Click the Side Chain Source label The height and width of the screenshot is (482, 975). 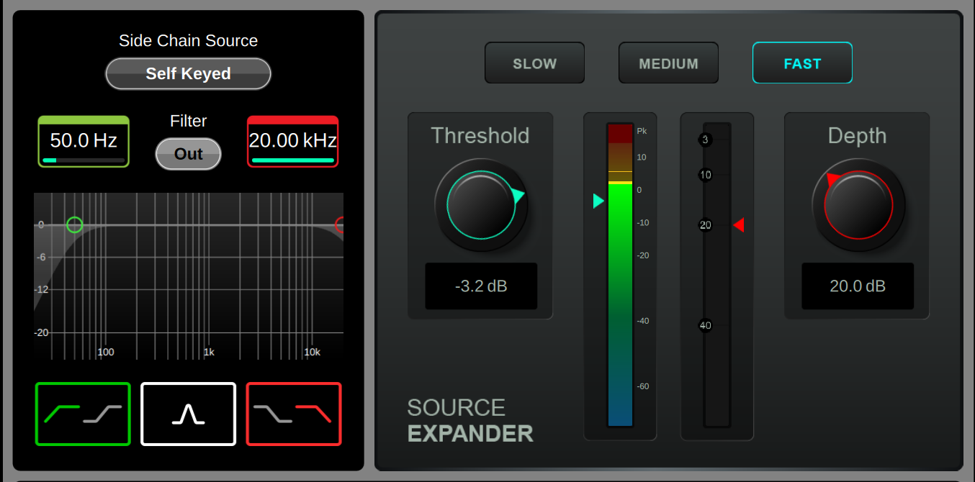click(x=188, y=41)
